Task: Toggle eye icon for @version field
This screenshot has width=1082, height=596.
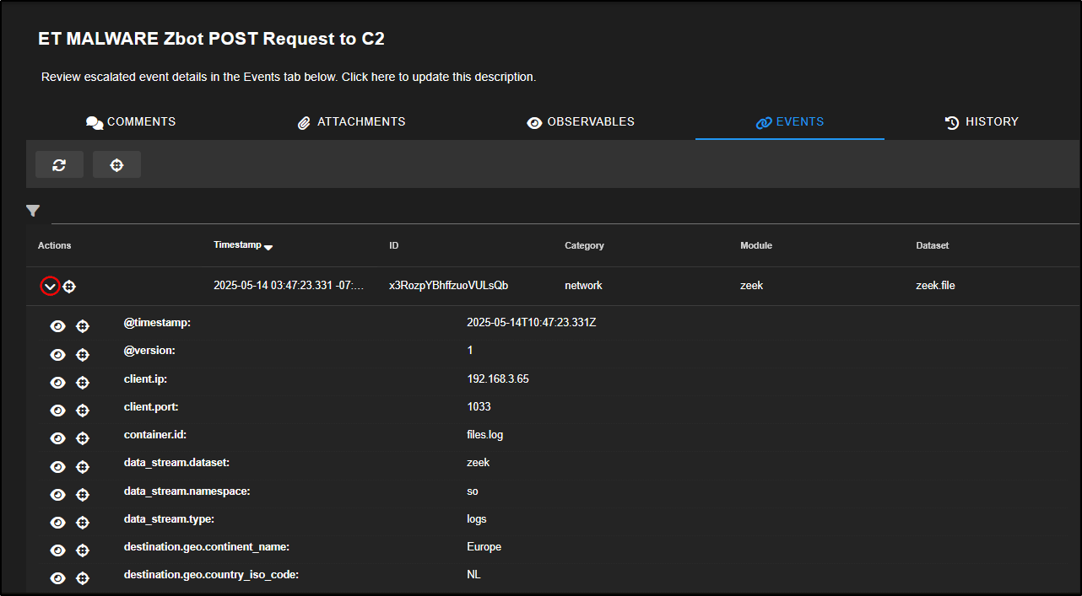Action: [x=57, y=355]
